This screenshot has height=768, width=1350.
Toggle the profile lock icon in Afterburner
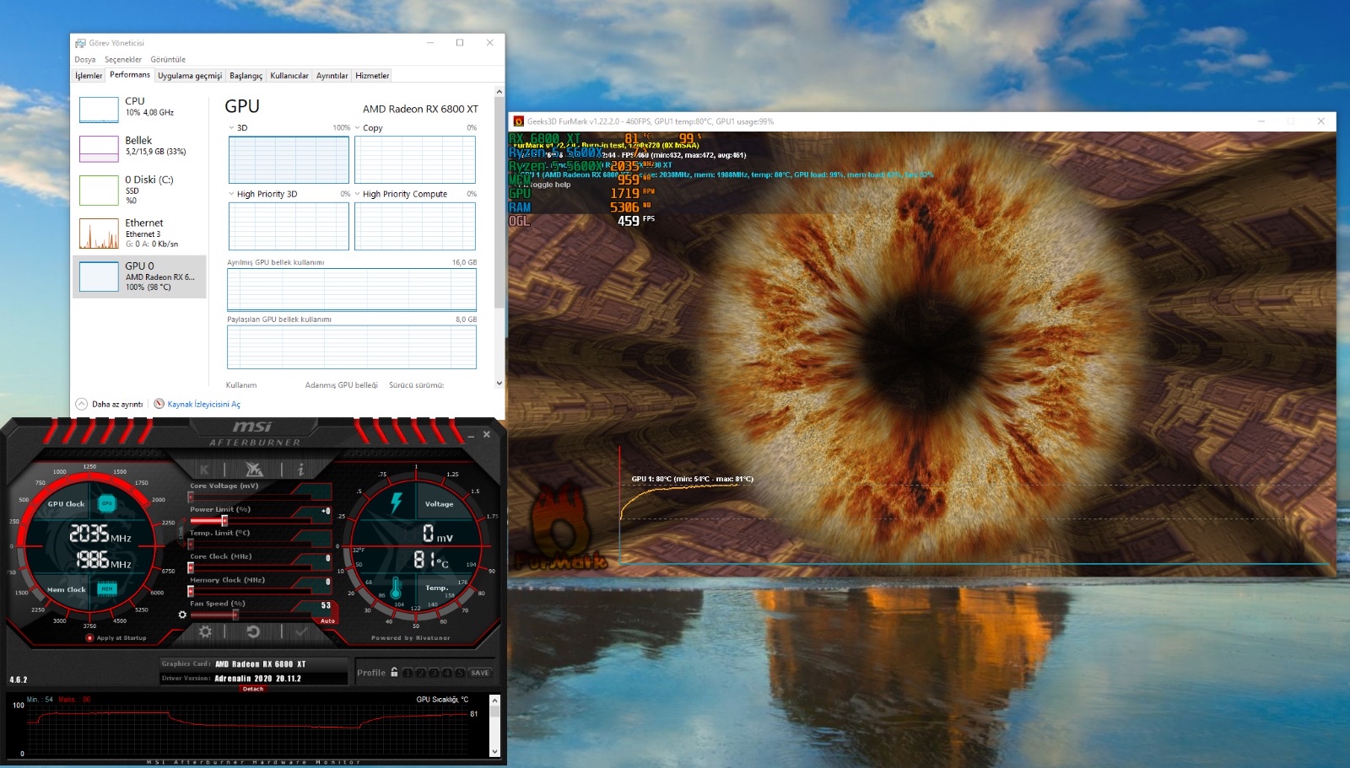(x=394, y=672)
